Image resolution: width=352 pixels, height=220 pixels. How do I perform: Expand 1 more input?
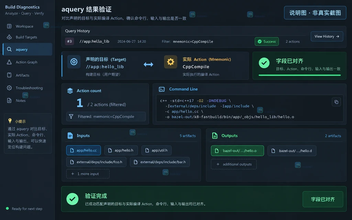coord(88,174)
